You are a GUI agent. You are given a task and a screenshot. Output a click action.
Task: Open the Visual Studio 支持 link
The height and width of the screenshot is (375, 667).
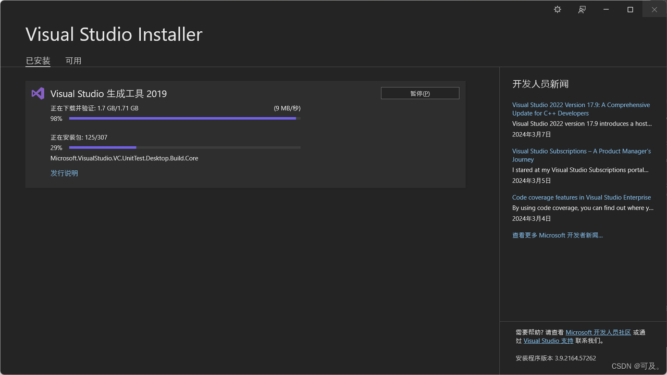pyautogui.click(x=548, y=341)
